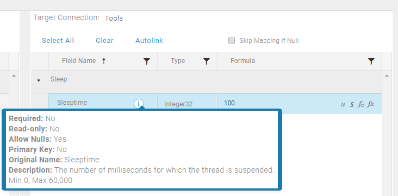Open the Type column filter icon
The image size is (398, 196).
point(207,61)
